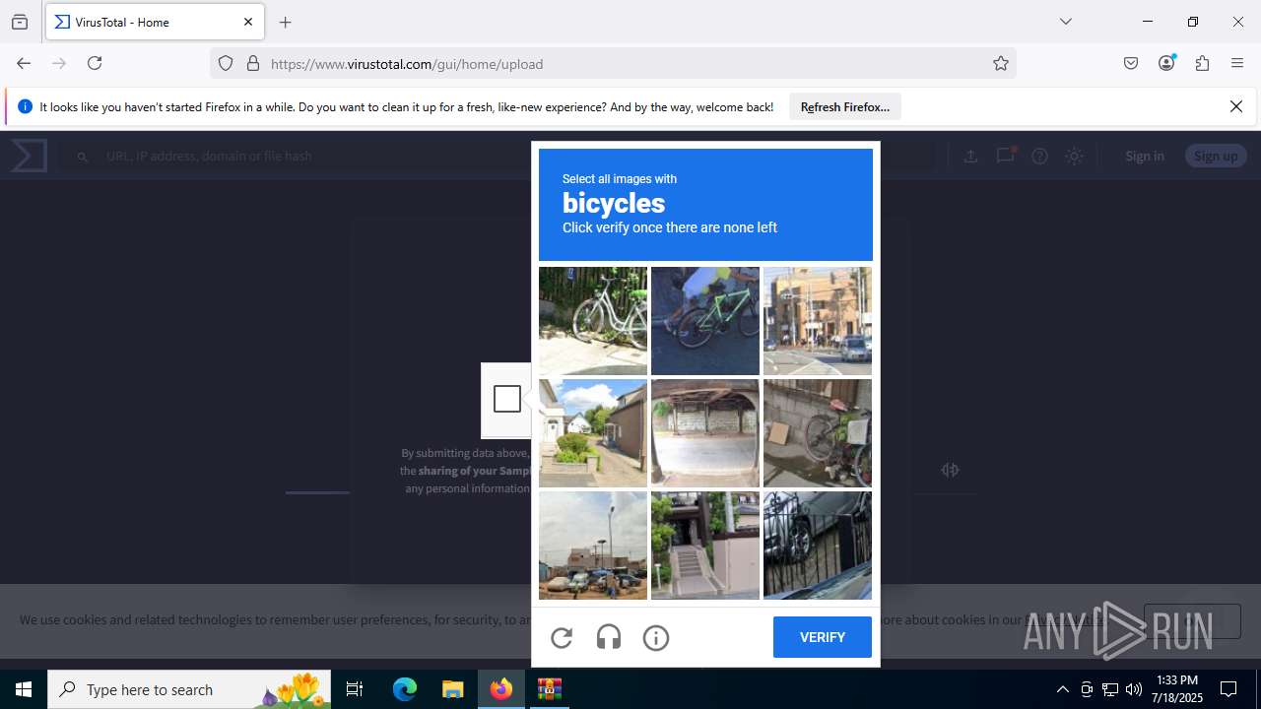
Task: Click the upload file icon
Action: [970, 156]
